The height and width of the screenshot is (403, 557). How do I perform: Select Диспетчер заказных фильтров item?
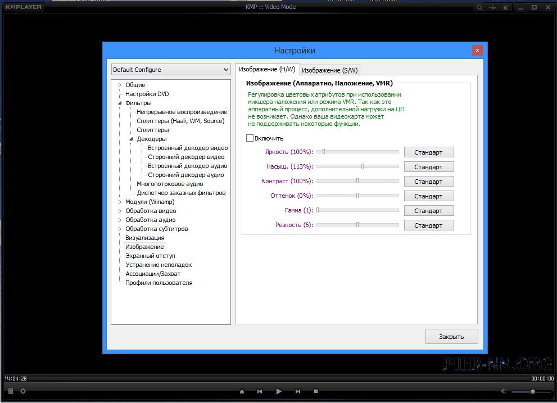tap(181, 193)
